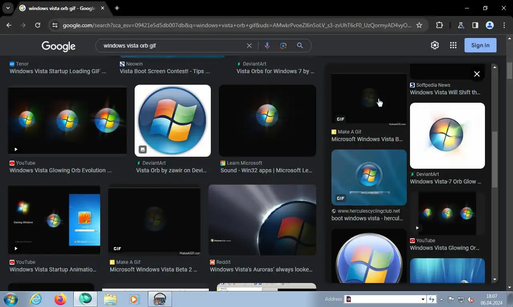Open Windows Vista Glowing Orb Evolution title link
Image resolution: width=513 pixels, height=307 pixels.
click(x=61, y=170)
